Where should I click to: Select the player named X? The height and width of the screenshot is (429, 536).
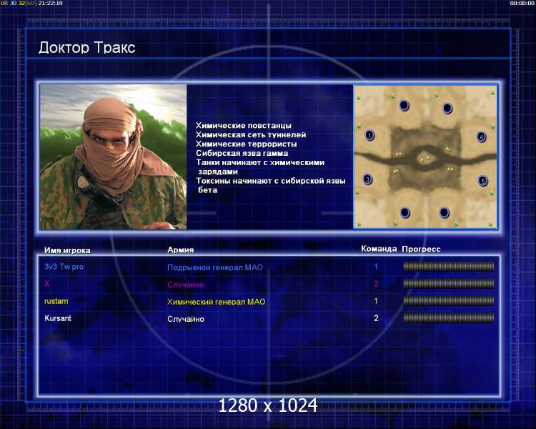[x=47, y=284]
